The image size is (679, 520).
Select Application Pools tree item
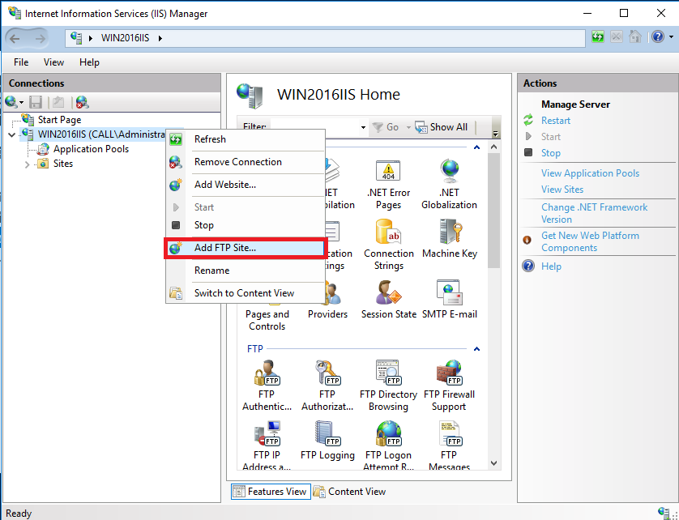click(91, 149)
